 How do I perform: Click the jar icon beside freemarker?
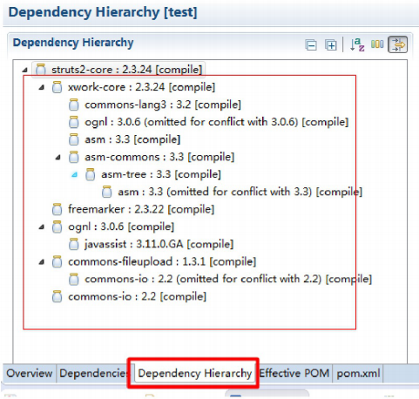pyautogui.click(x=57, y=209)
